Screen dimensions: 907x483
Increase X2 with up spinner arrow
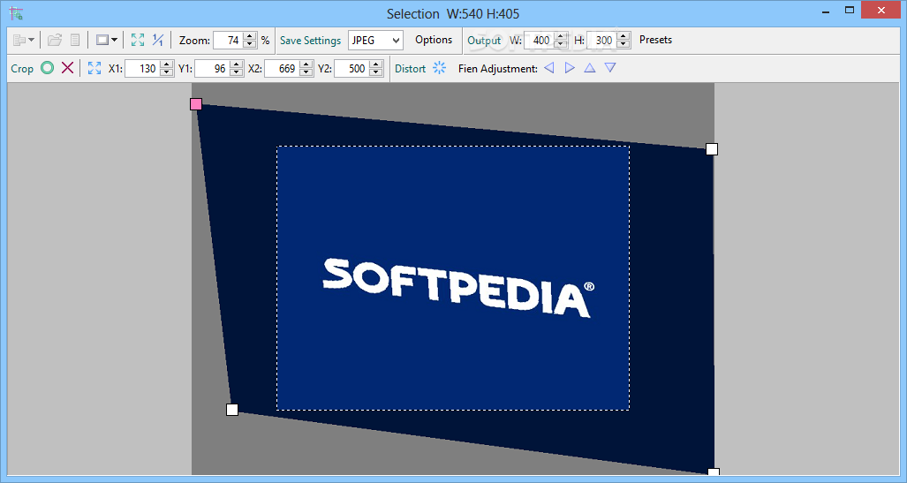(306, 64)
